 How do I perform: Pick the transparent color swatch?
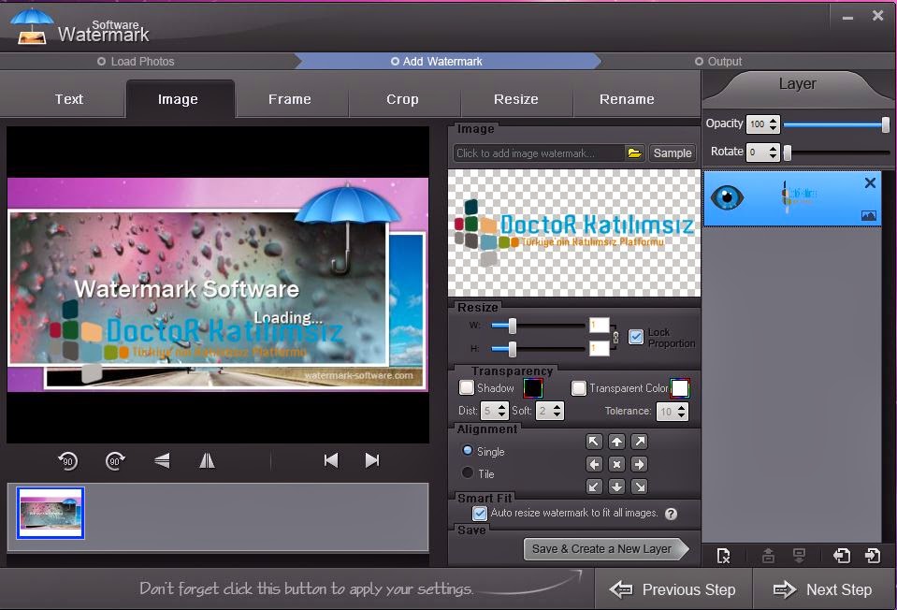[680, 388]
